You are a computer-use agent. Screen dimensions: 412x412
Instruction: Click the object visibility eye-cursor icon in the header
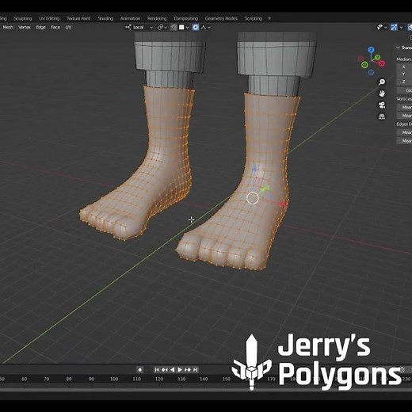point(380,27)
